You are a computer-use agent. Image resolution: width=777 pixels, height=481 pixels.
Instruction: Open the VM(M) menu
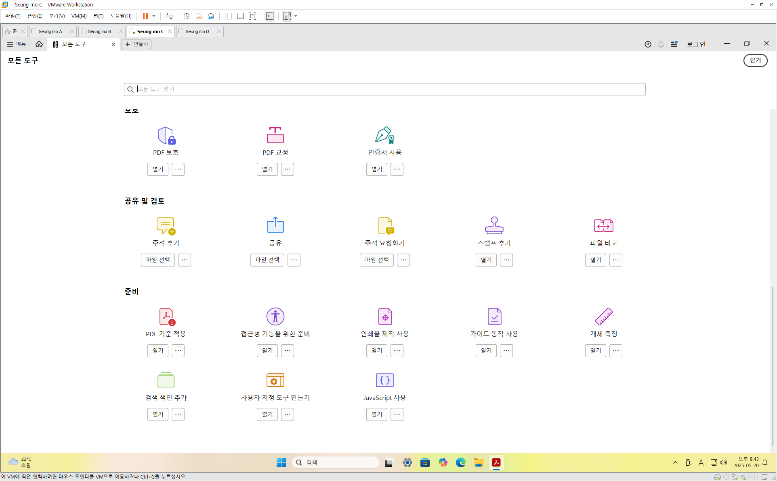point(79,16)
